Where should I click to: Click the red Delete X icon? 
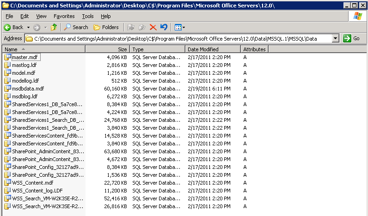153,27
